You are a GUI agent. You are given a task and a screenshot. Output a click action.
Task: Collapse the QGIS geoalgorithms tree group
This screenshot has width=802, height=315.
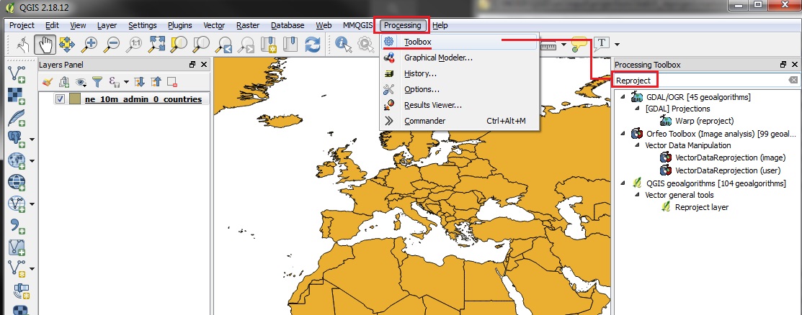(623, 183)
